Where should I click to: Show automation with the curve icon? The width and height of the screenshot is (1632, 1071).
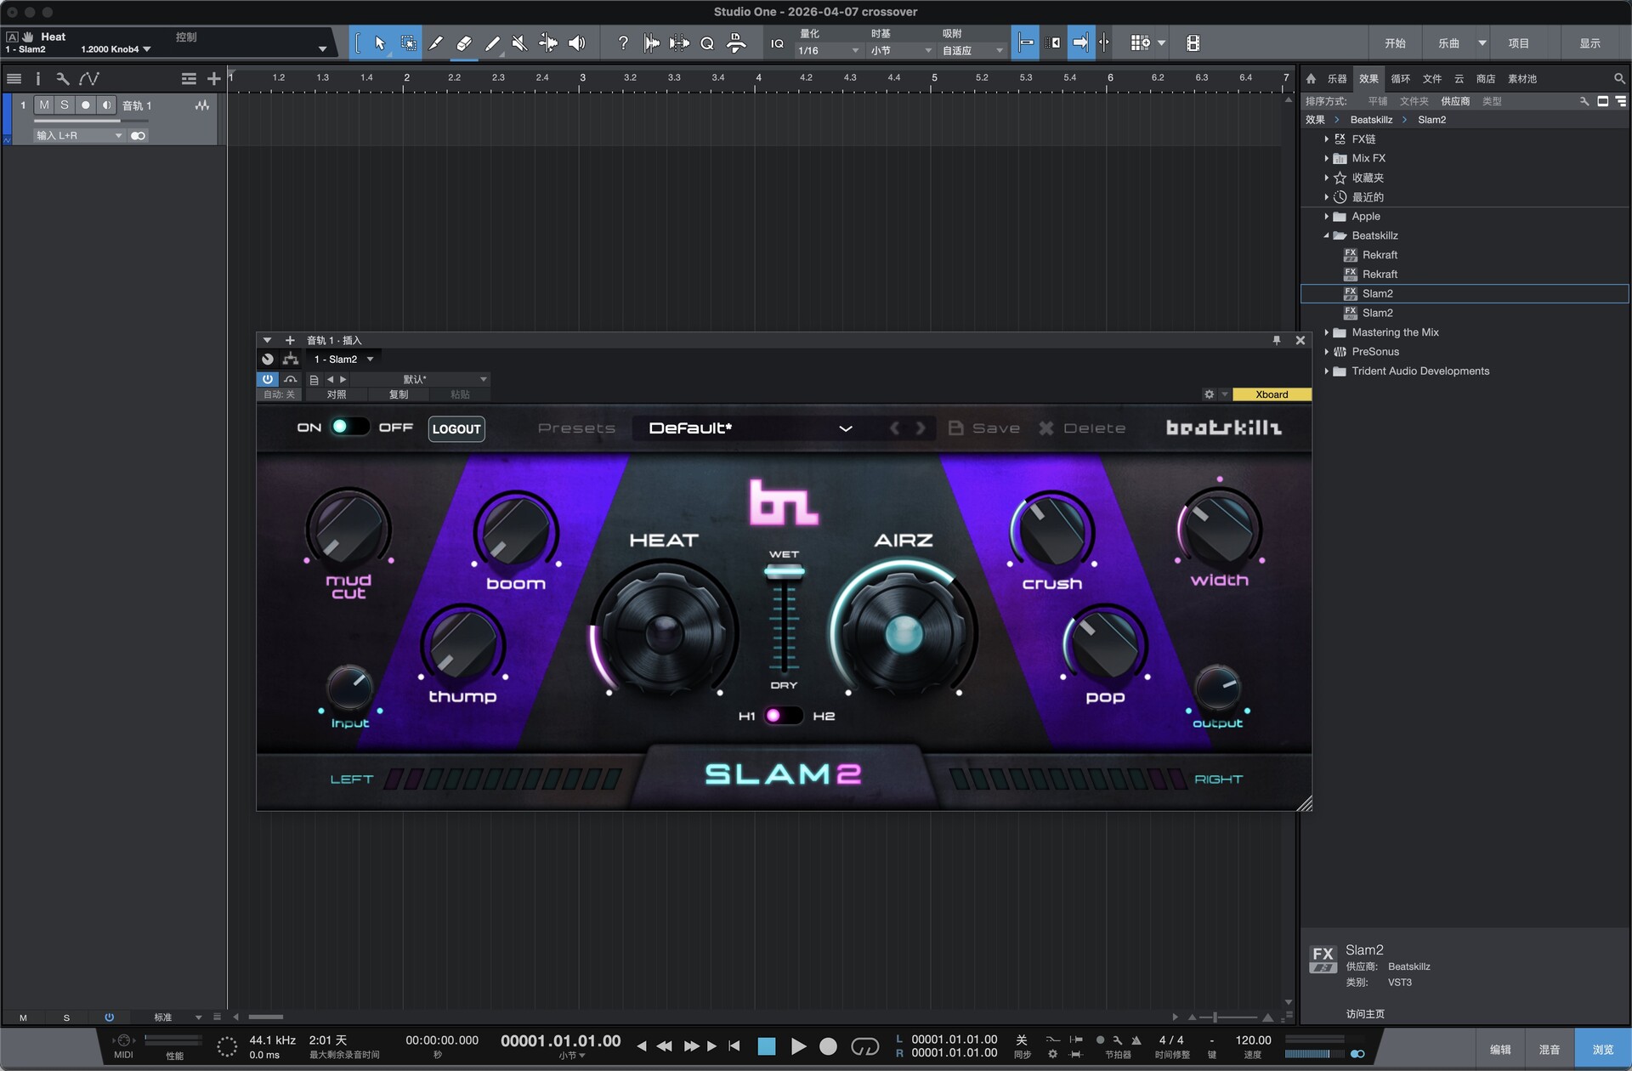(89, 79)
